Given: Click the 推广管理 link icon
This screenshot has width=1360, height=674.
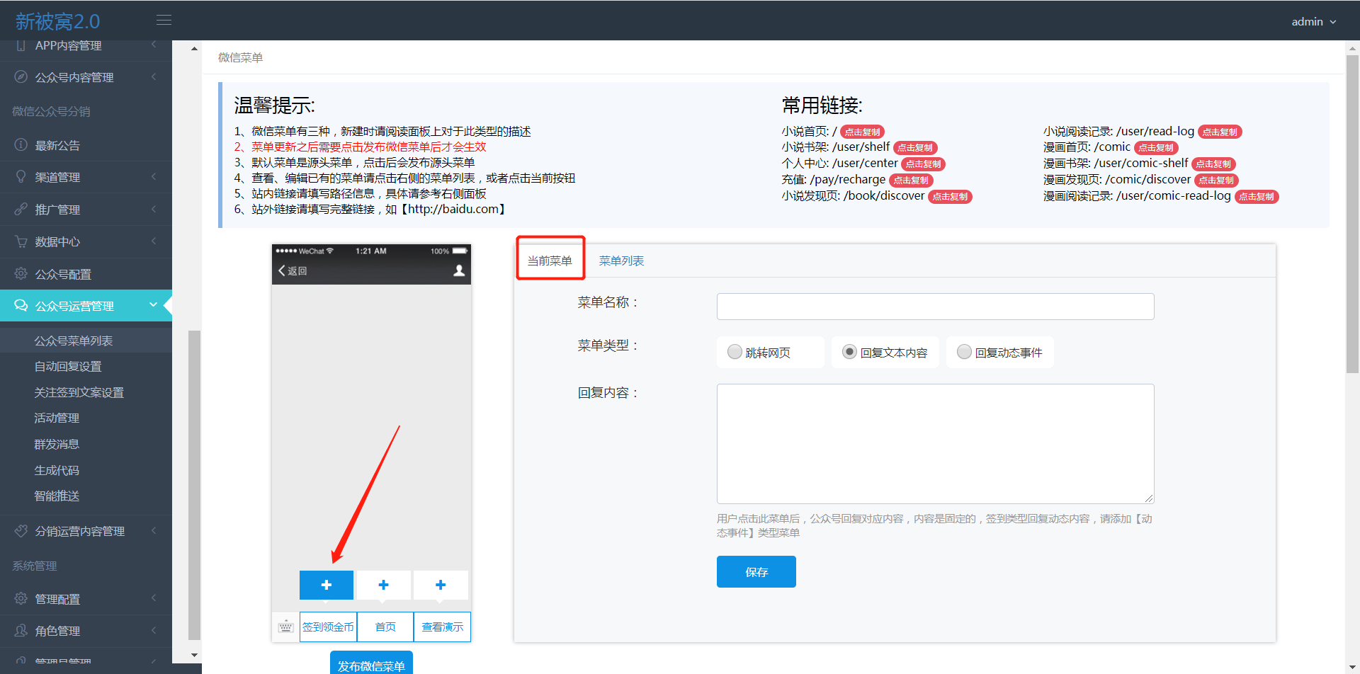Looking at the screenshot, I should [x=21, y=209].
